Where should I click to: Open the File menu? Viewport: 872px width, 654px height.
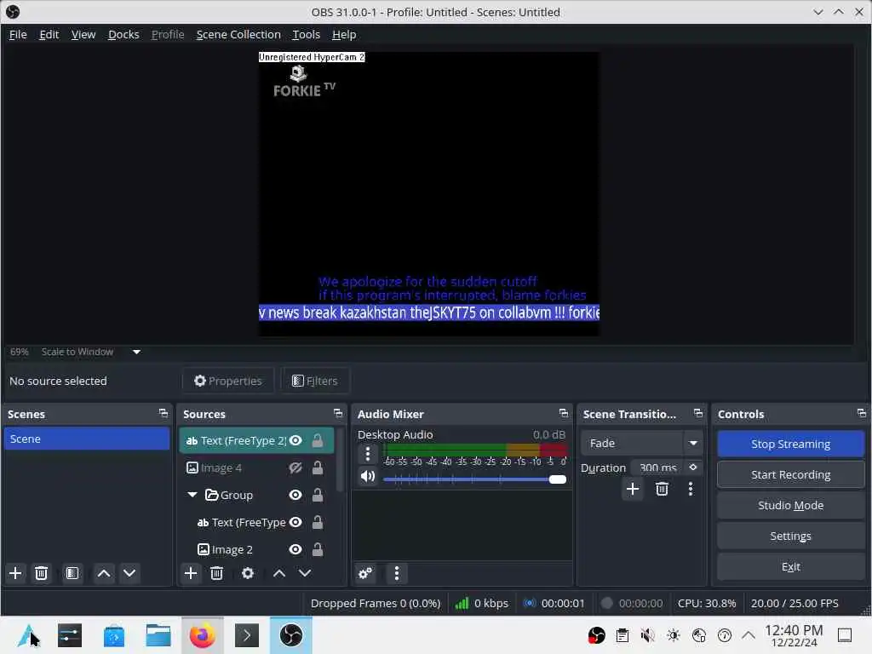click(18, 34)
